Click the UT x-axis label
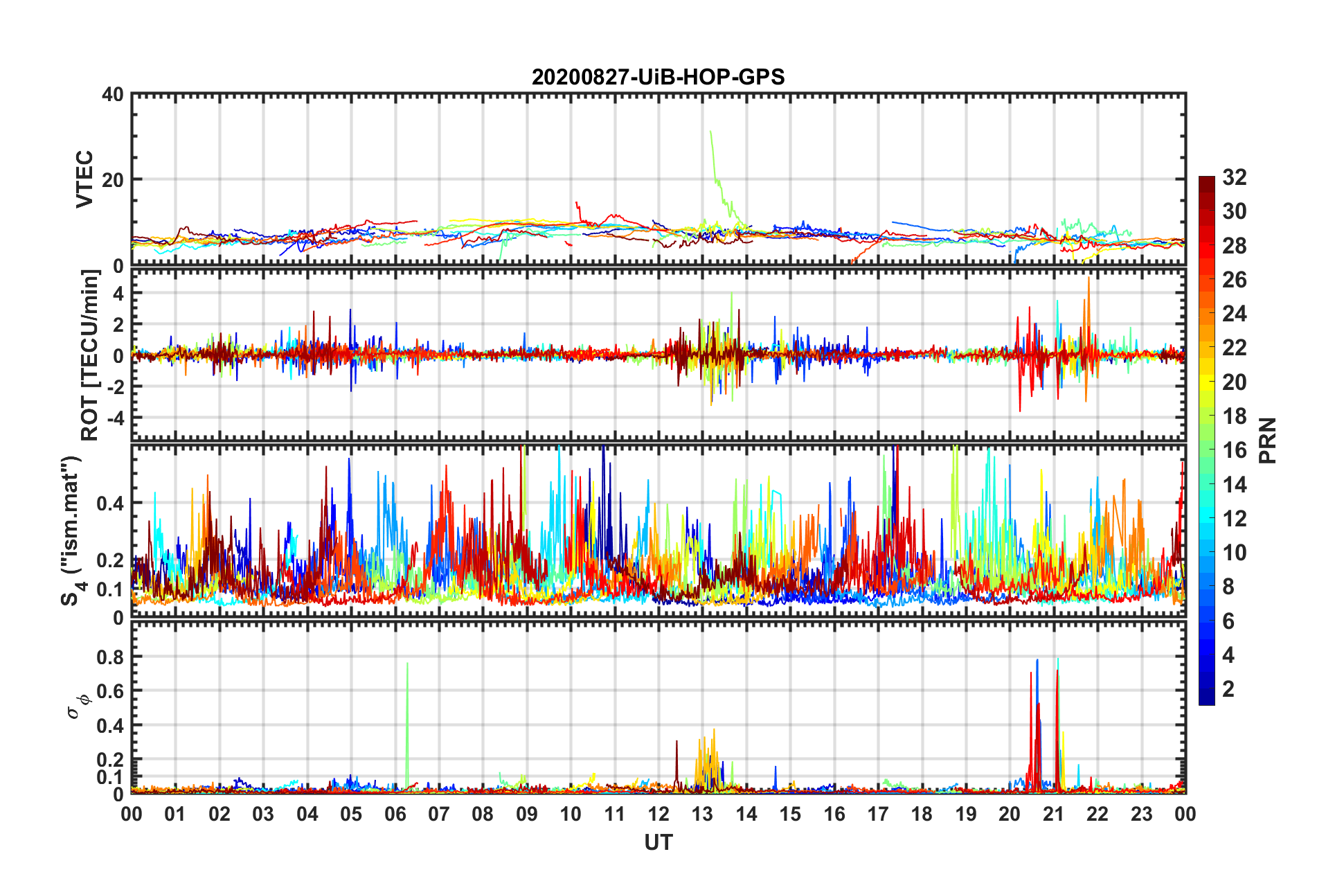 pyautogui.click(x=658, y=842)
